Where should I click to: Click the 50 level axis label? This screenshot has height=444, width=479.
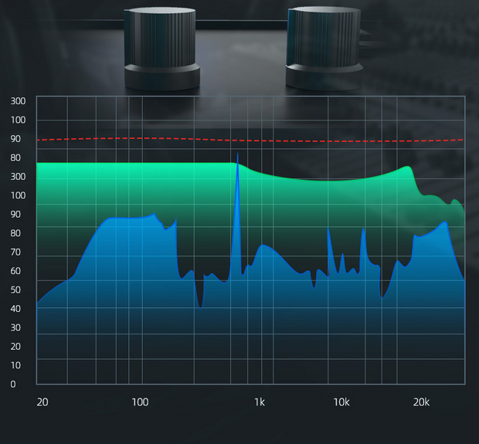click(15, 290)
